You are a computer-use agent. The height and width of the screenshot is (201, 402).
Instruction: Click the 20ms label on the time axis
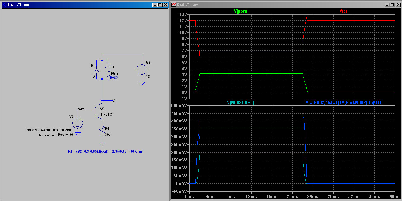point(292,197)
